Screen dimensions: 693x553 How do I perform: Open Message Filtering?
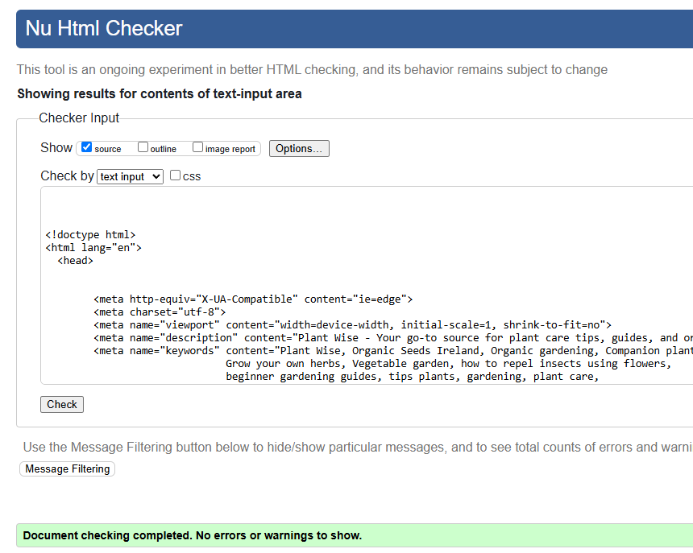(67, 468)
